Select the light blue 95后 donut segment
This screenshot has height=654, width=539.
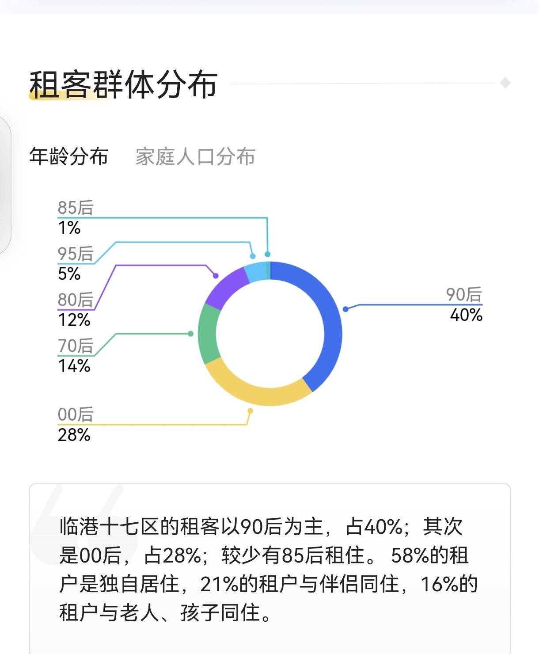click(x=255, y=272)
